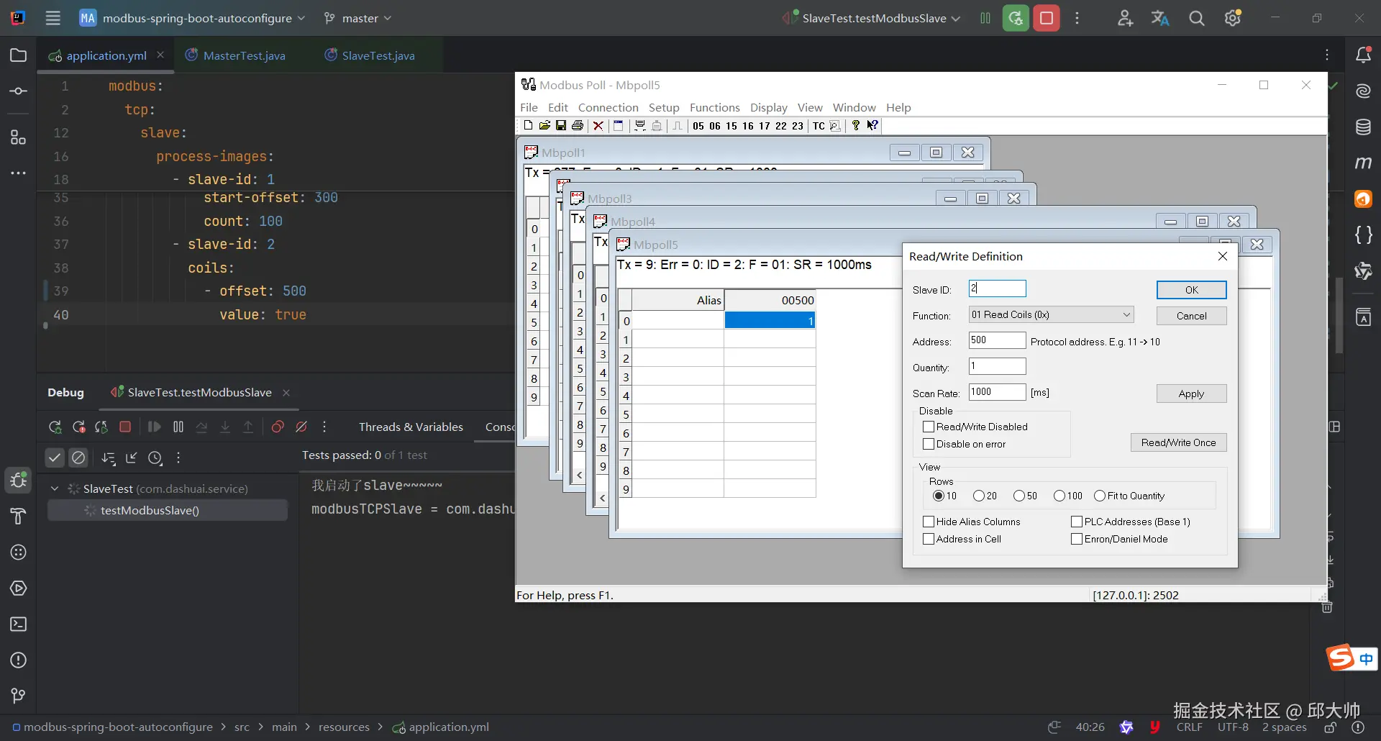Switch to the MasterTest.java tab
The width and height of the screenshot is (1381, 741).
point(244,56)
